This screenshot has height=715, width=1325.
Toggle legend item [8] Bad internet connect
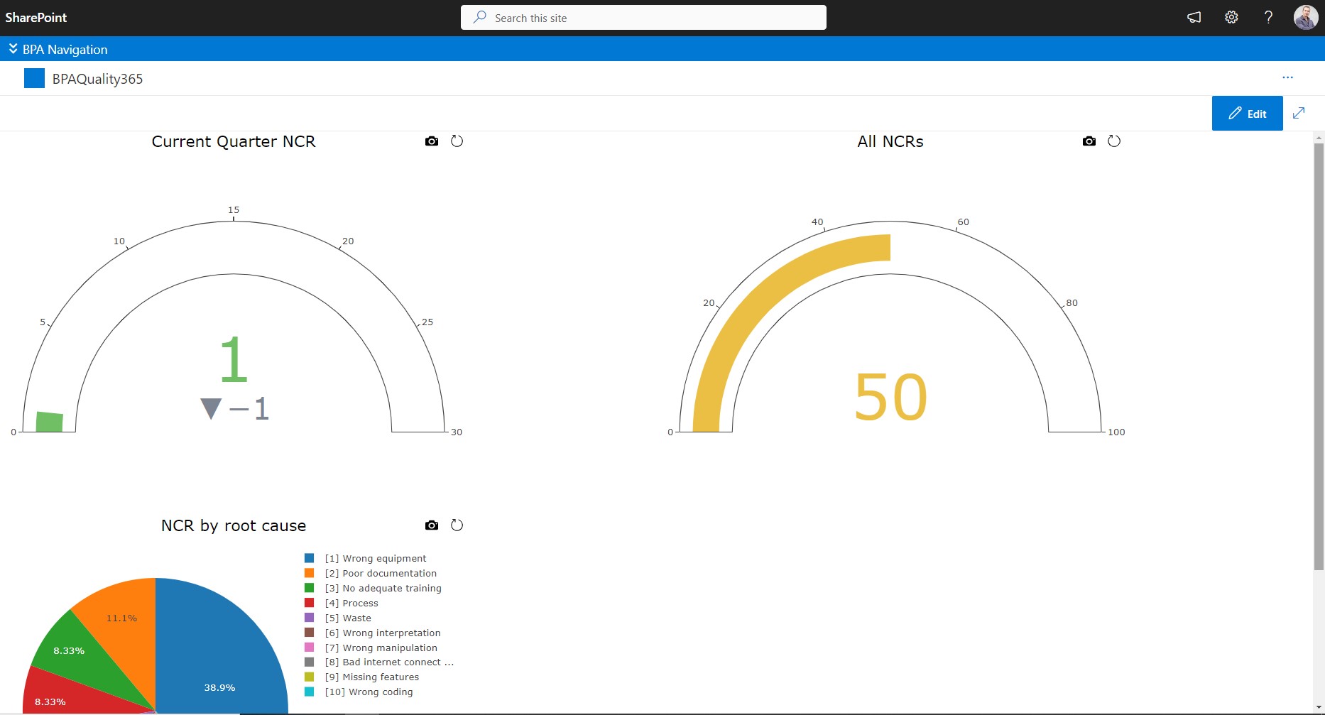click(x=379, y=662)
